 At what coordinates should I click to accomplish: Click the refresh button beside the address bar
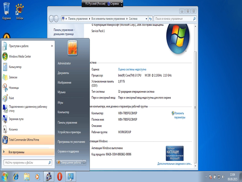tap(150, 19)
